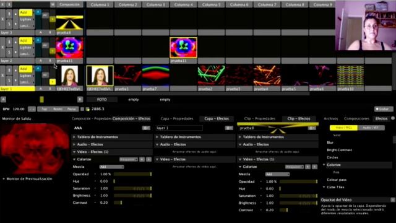
Task: Switch to Capa - Propiedades tab
Action: coord(177,118)
